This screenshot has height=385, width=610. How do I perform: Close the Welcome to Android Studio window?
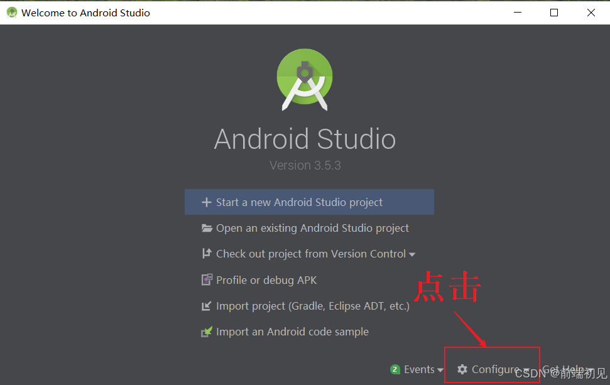tap(591, 13)
